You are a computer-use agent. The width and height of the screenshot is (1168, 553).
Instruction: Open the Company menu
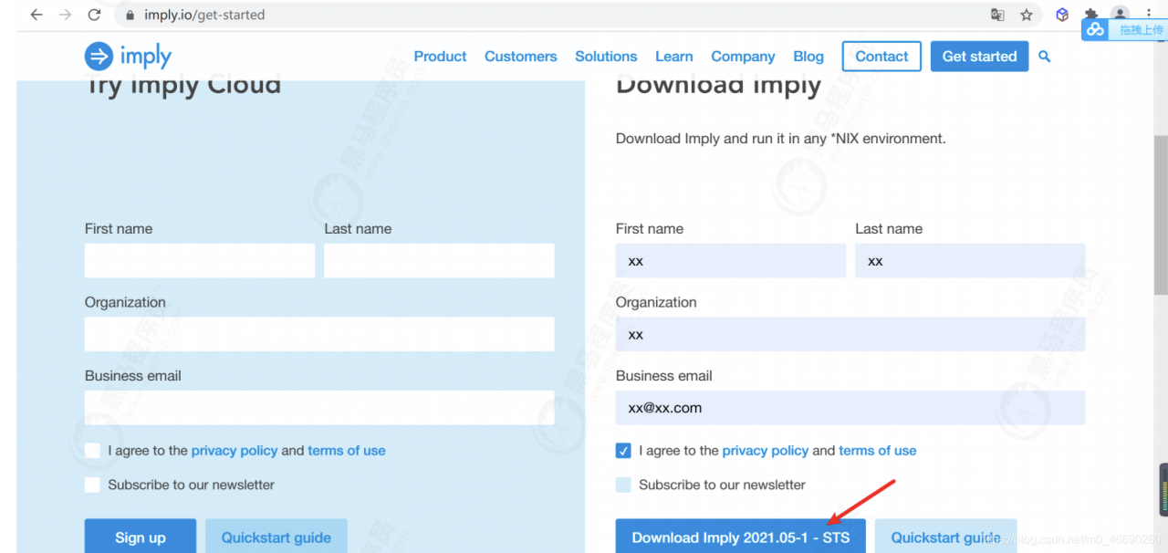pos(743,57)
